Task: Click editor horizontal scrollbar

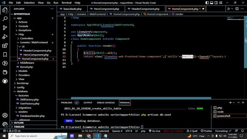Action: pyautogui.click(x=141, y=98)
